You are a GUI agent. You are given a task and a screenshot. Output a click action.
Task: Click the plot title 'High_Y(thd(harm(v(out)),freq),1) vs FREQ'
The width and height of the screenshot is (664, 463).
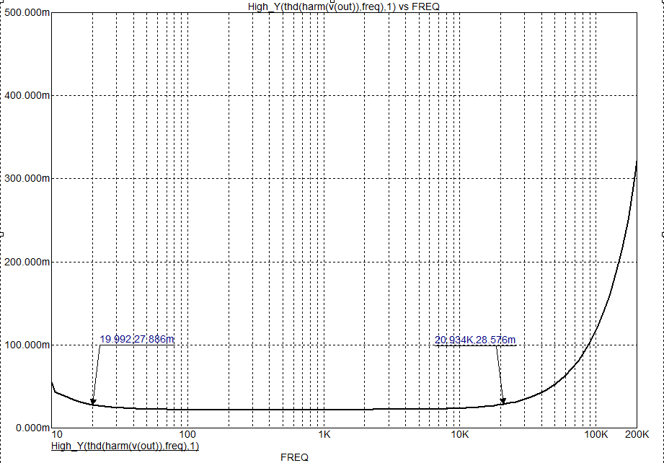pyautogui.click(x=343, y=6)
